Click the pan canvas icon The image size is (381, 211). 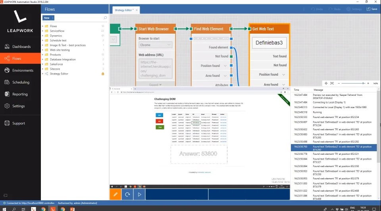(326, 84)
